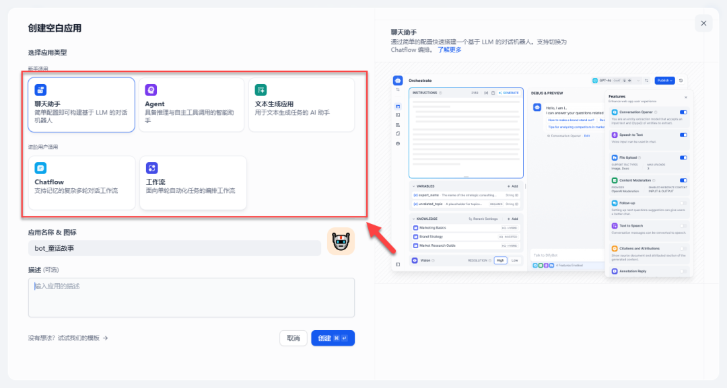Click the Vision eye icon in the preview
The width and height of the screenshot is (727, 388).
[x=415, y=260]
